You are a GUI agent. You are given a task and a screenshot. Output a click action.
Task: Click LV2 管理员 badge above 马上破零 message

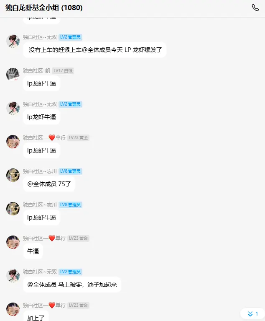pos(70,272)
